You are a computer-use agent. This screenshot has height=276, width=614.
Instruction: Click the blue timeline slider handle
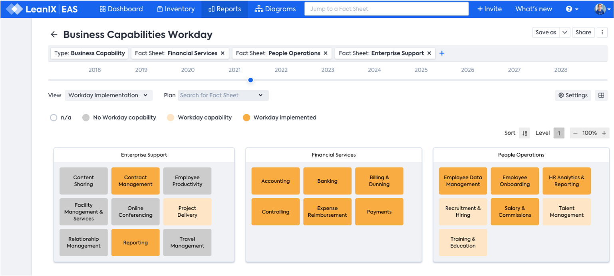(250, 80)
